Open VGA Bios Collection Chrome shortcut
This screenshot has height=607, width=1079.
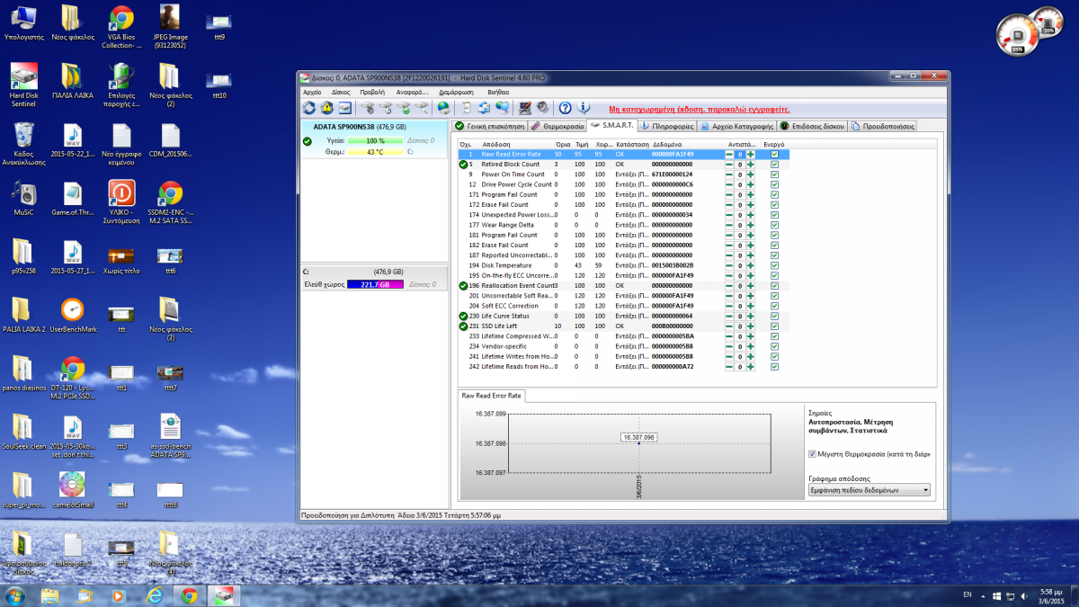pyautogui.click(x=121, y=27)
